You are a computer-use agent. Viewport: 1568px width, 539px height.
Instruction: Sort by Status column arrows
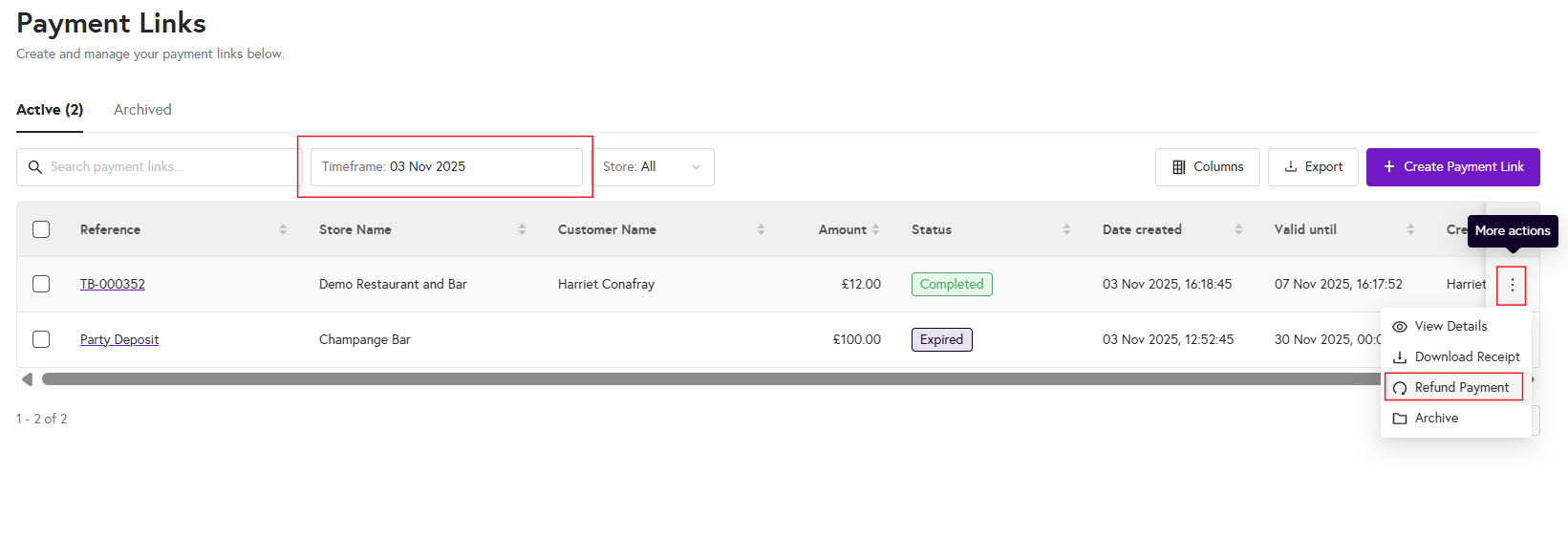pos(1066,229)
